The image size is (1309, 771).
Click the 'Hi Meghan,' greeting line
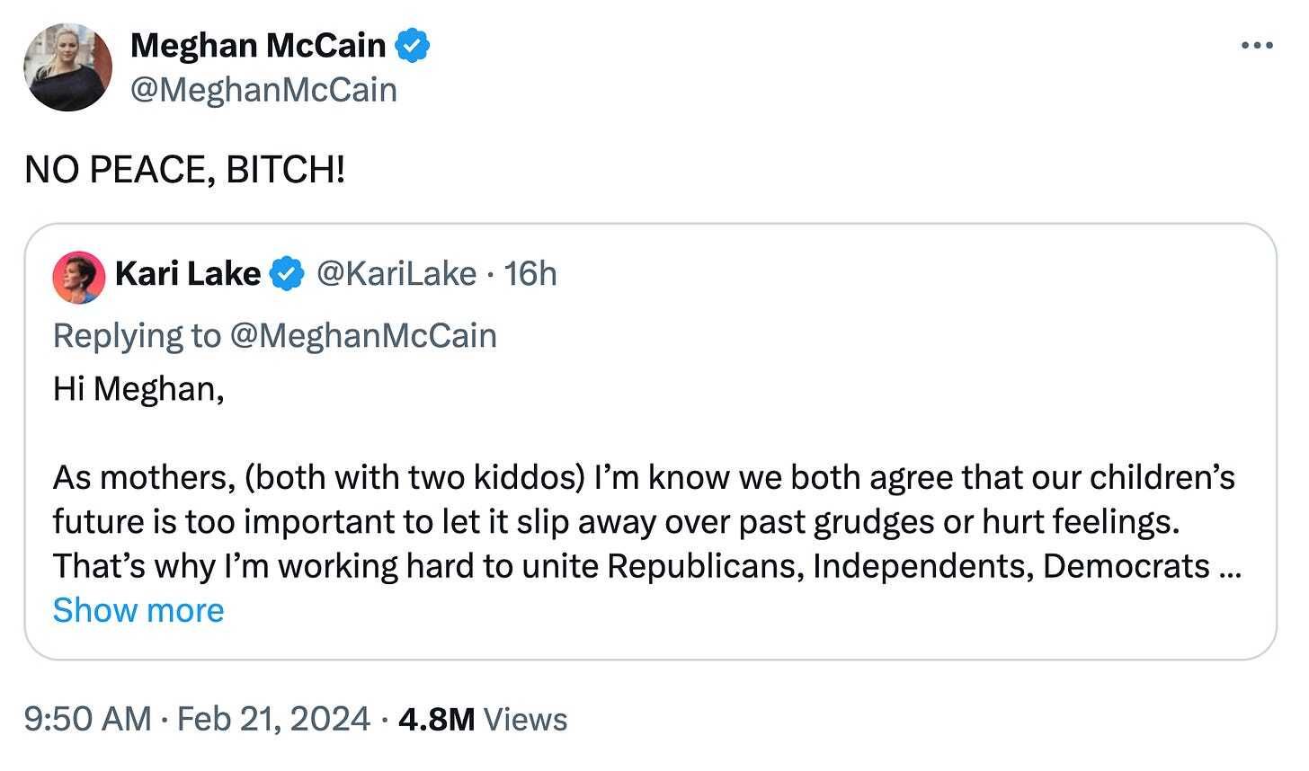tap(138, 388)
